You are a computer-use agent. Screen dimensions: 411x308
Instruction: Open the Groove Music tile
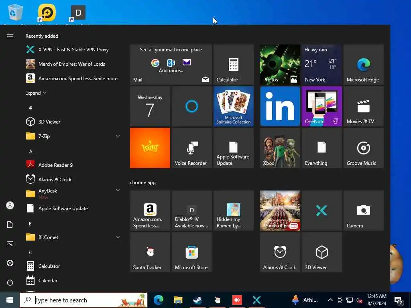point(364,148)
